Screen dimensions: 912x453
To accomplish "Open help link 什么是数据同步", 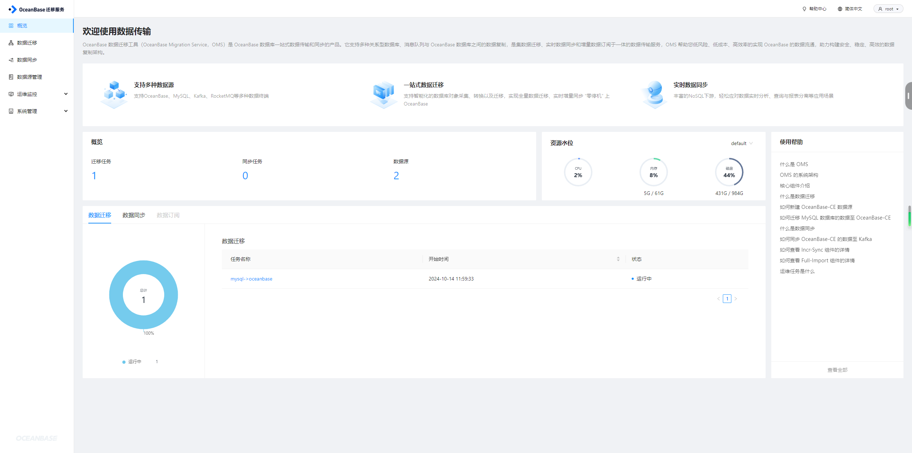I will point(797,228).
